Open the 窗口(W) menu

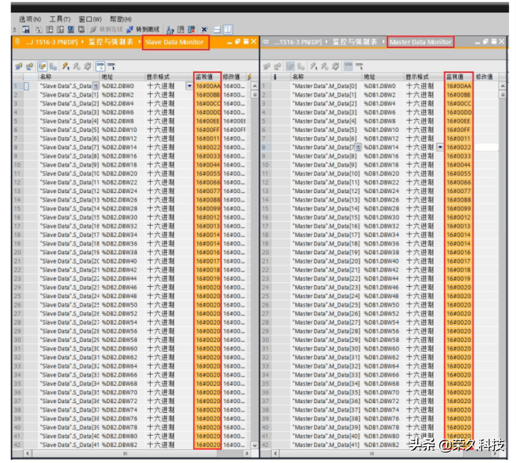coord(90,20)
